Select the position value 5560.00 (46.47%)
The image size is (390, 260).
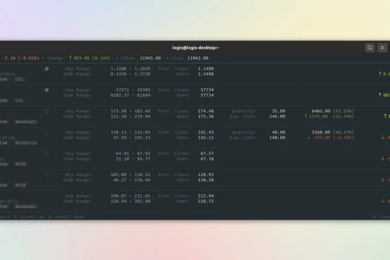pos(333,132)
